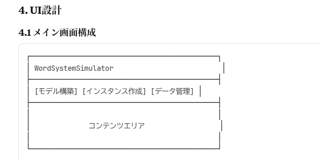Click the "4.1 メイン画面構成" subheading

(x=57, y=33)
